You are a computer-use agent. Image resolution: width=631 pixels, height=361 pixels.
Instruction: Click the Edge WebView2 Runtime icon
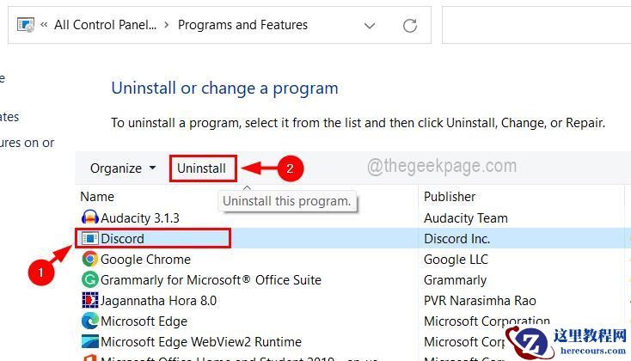tap(89, 341)
